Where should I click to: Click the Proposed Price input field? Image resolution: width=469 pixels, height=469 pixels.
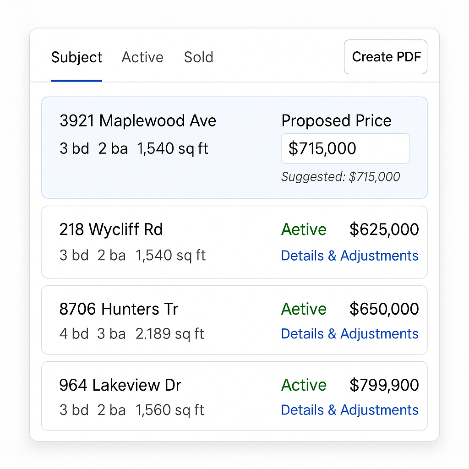[x=345, y=148]
